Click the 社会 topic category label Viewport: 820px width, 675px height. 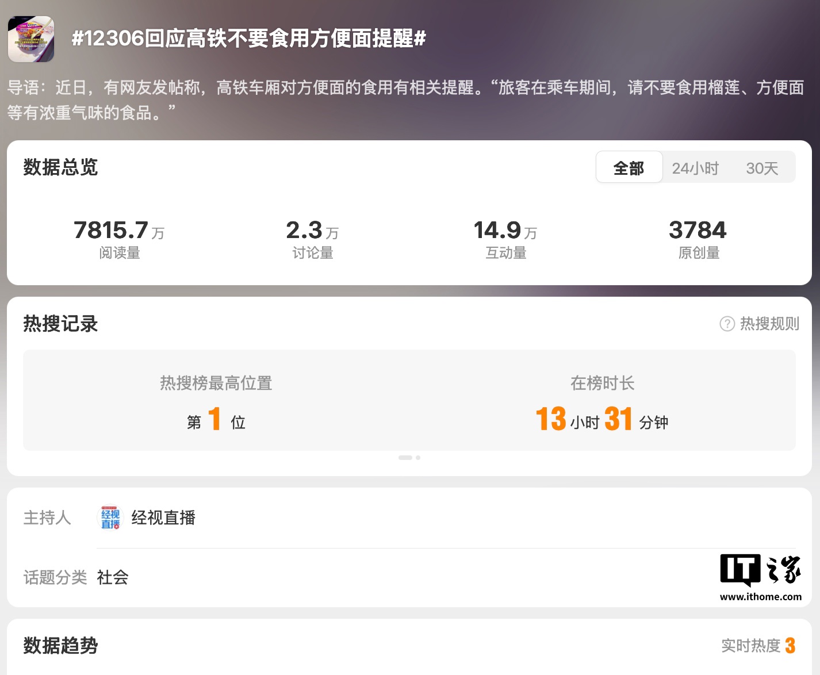(x=112, y=578)
